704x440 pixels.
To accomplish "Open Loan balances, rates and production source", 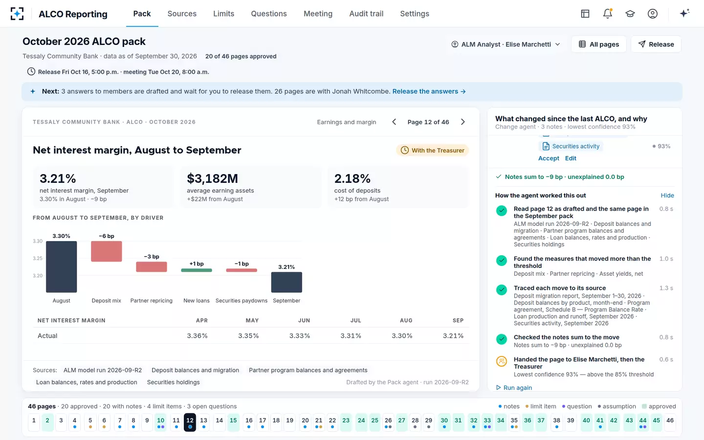I will click(x=87, y=382).
